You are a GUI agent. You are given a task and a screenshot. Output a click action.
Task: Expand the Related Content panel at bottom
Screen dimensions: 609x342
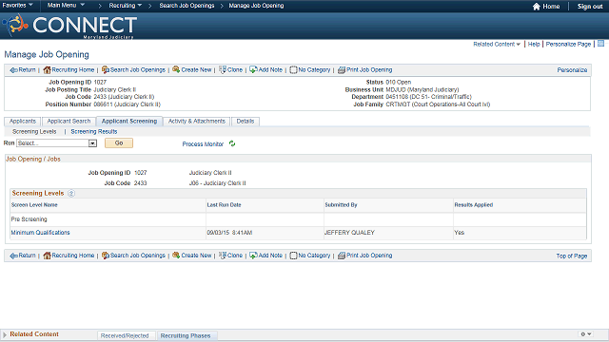click(x=5, y=334)
